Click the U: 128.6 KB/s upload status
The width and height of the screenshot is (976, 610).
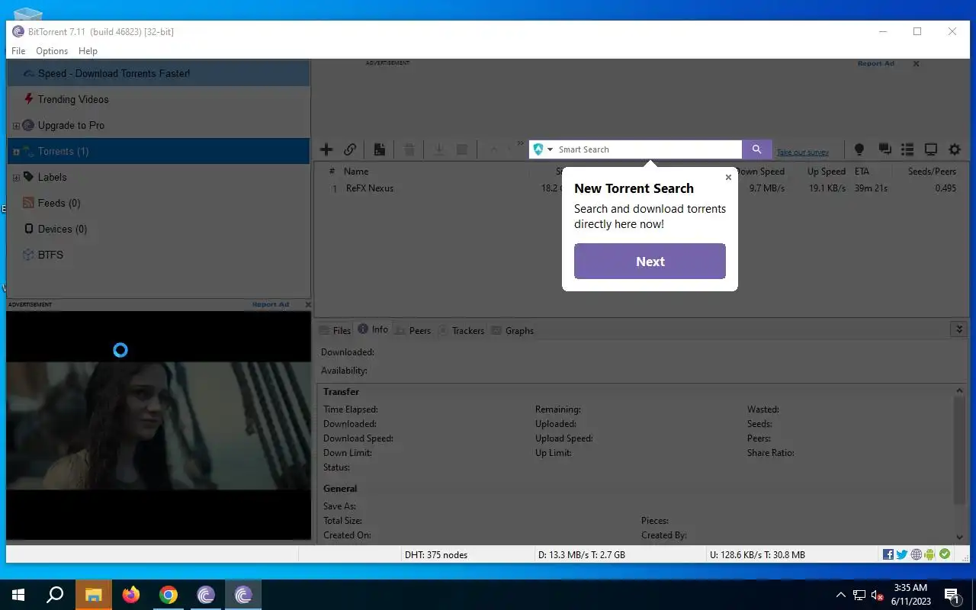click(x=757, y=554)
